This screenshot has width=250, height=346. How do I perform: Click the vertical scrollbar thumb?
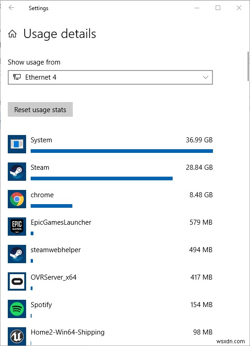pos(248,66)
